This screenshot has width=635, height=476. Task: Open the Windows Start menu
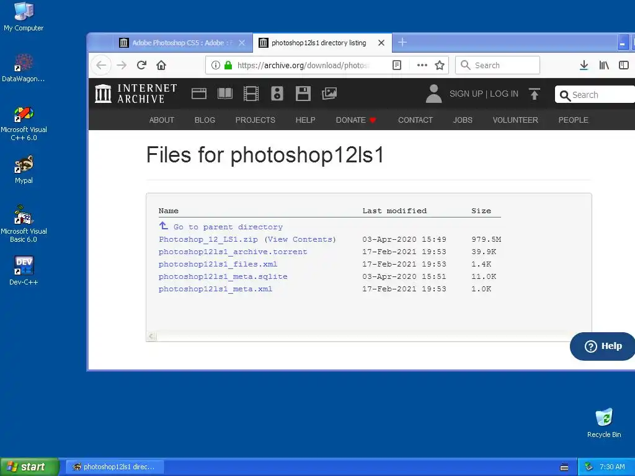point(29,467)
